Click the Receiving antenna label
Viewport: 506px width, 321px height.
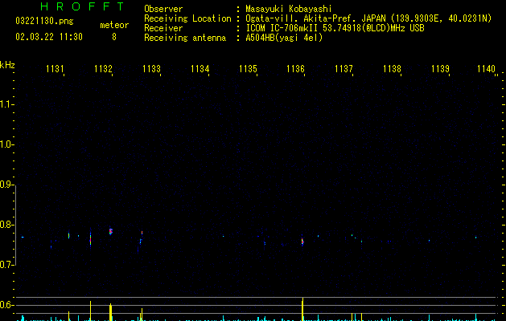(x=185, y=38)
